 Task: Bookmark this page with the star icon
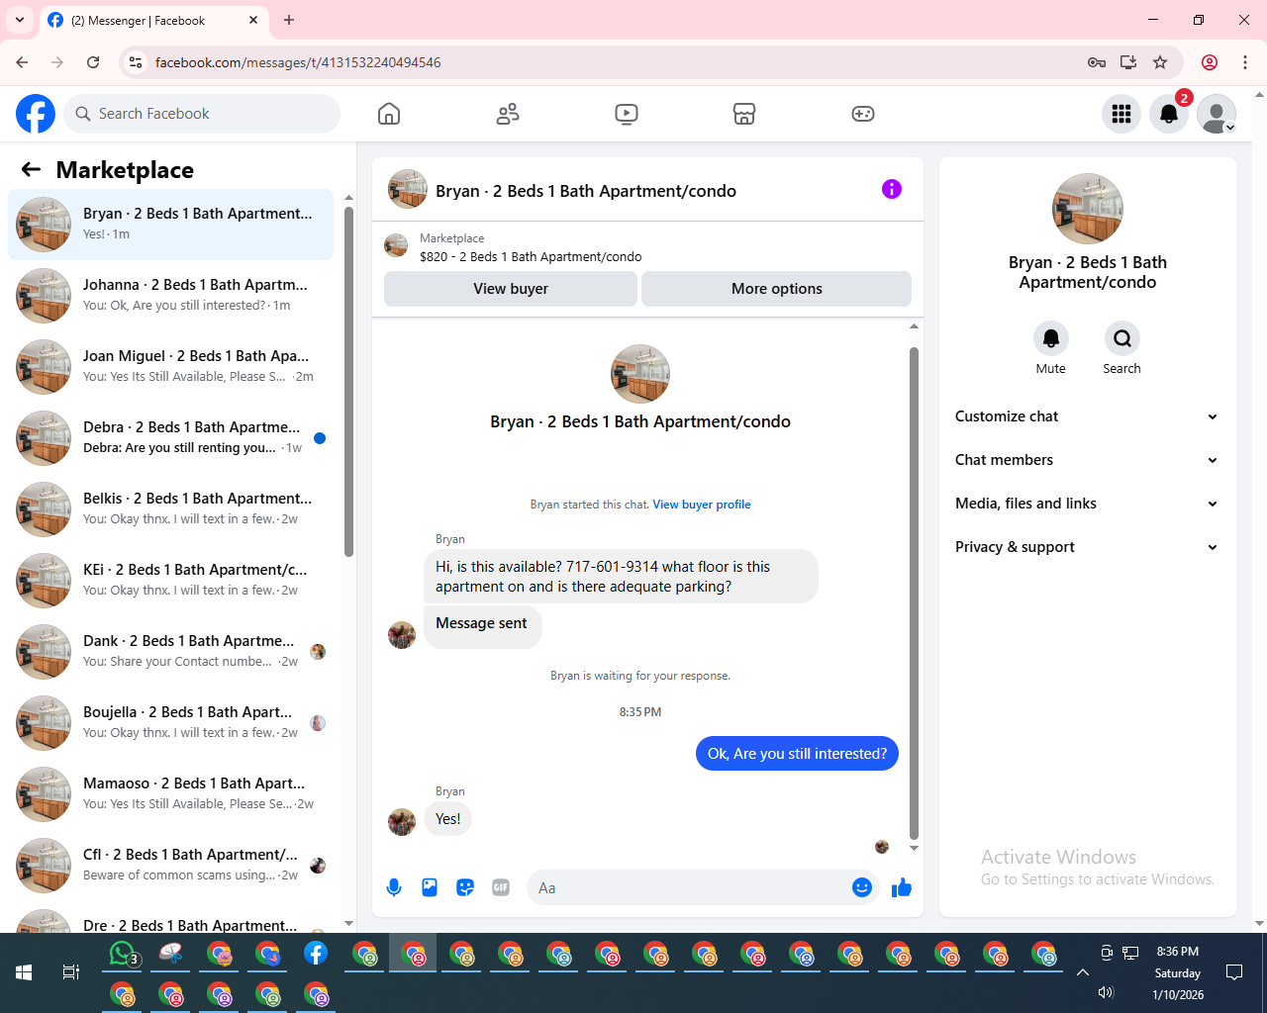tap(1160, 62)
